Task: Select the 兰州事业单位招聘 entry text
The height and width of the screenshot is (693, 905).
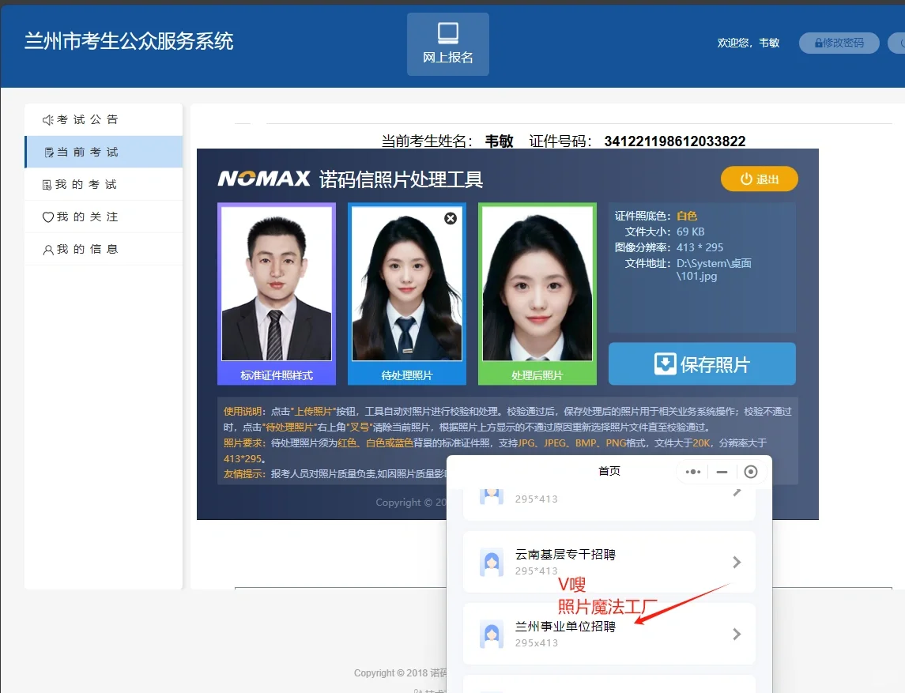Action: pos(565,627)
